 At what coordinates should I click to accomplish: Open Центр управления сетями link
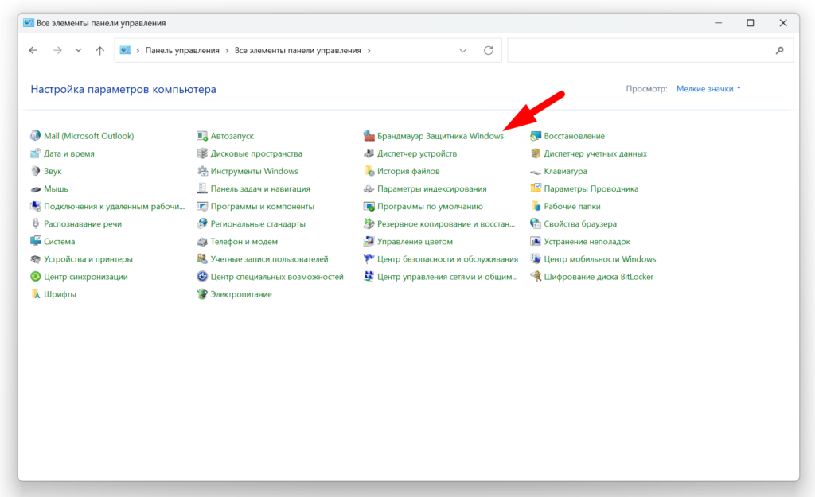(x=447, y=277)
